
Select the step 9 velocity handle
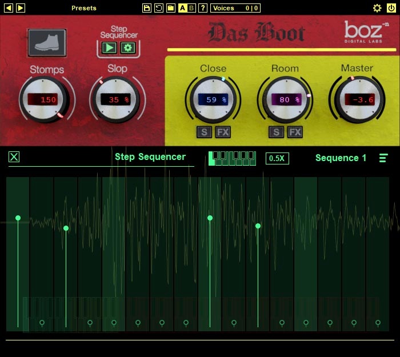click(210, 218)
